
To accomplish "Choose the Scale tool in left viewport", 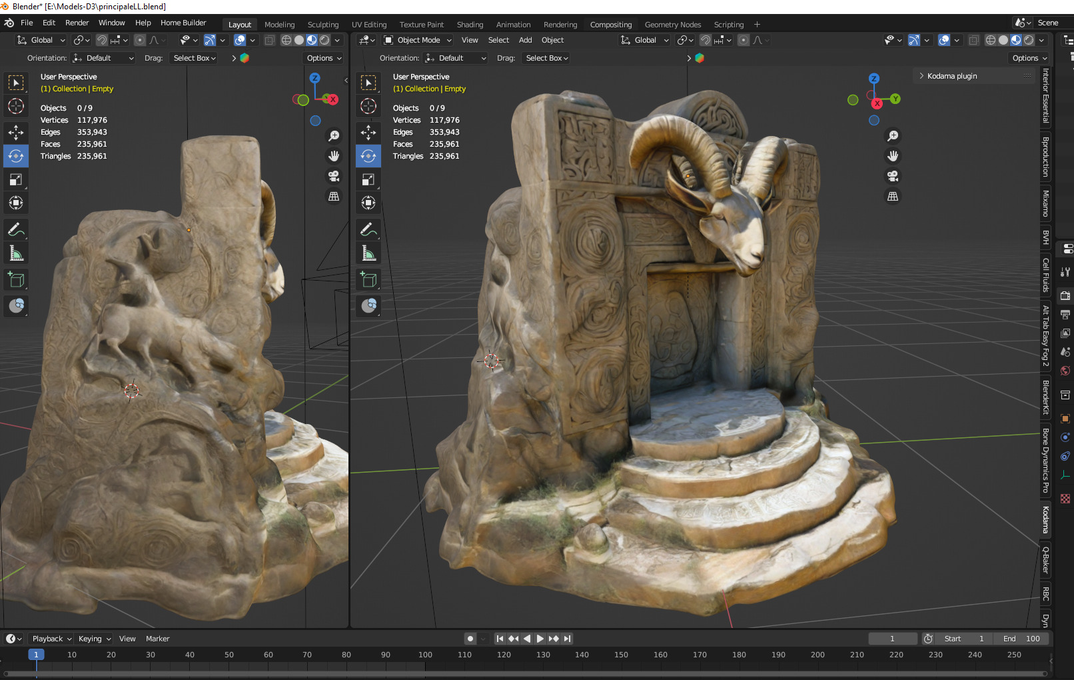I will coord(16,179).
